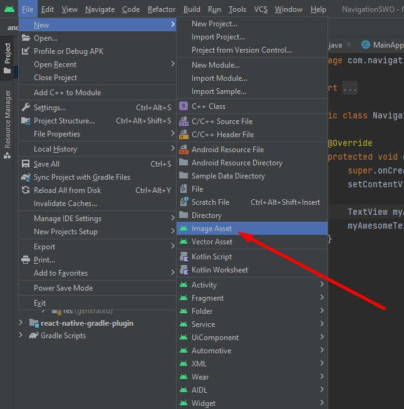The height and width of the screenshot is (409, 404).
Task: Click the C++ Class icon entry
Action: (184, 106)
